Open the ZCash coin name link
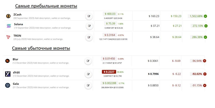 17,15
